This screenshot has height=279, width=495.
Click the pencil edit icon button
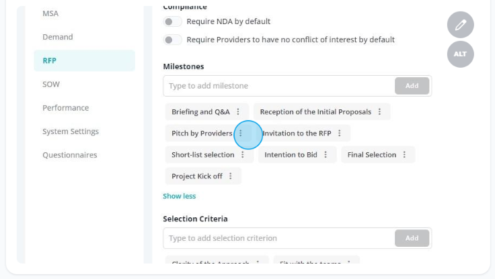tap(460, 25)
